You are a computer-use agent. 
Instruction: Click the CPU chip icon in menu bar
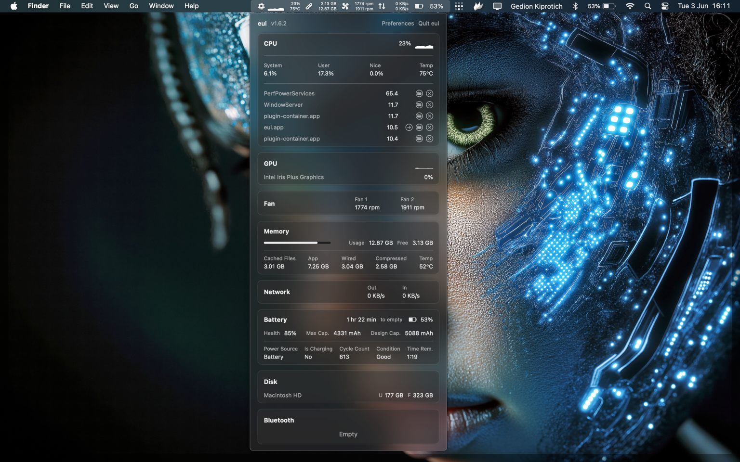(x=261, y=6)
